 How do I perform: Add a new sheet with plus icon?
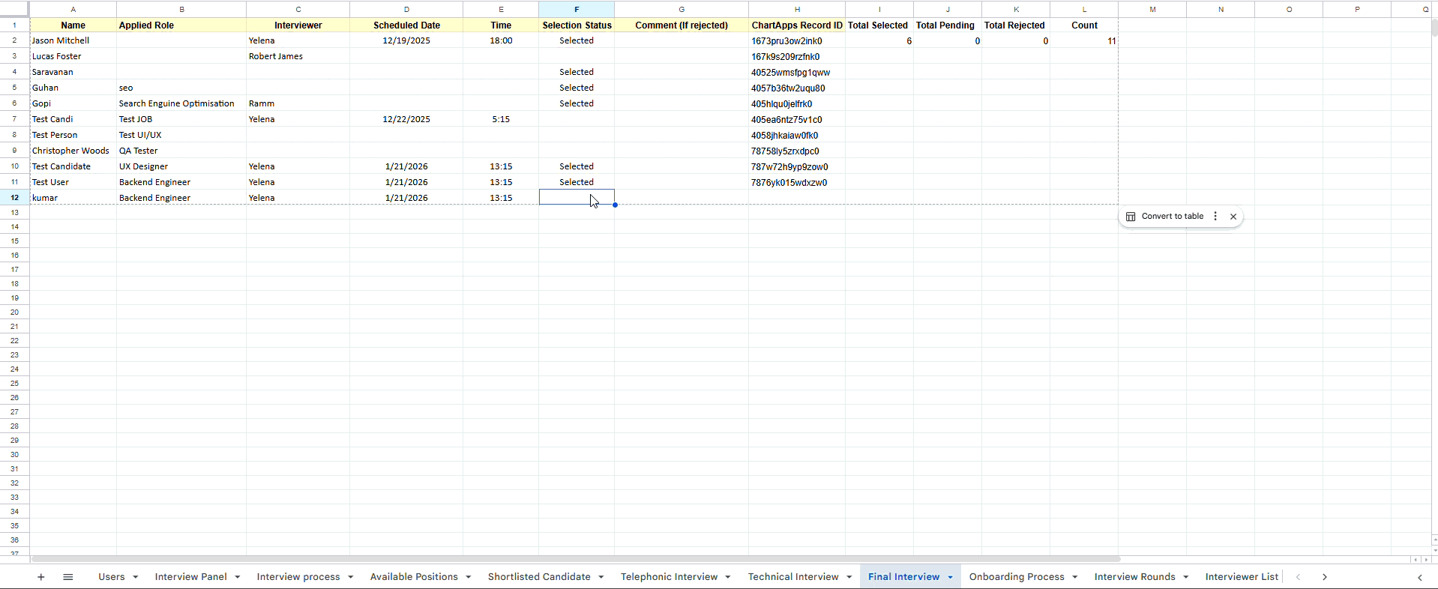point(41,577)
